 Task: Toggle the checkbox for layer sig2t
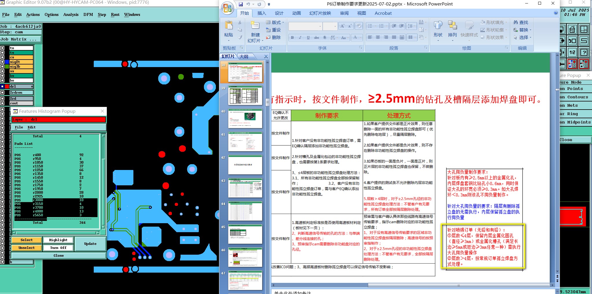click(x=2, y=62)
